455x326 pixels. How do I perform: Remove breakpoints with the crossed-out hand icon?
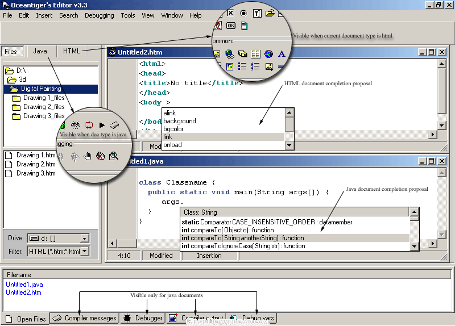101,157
